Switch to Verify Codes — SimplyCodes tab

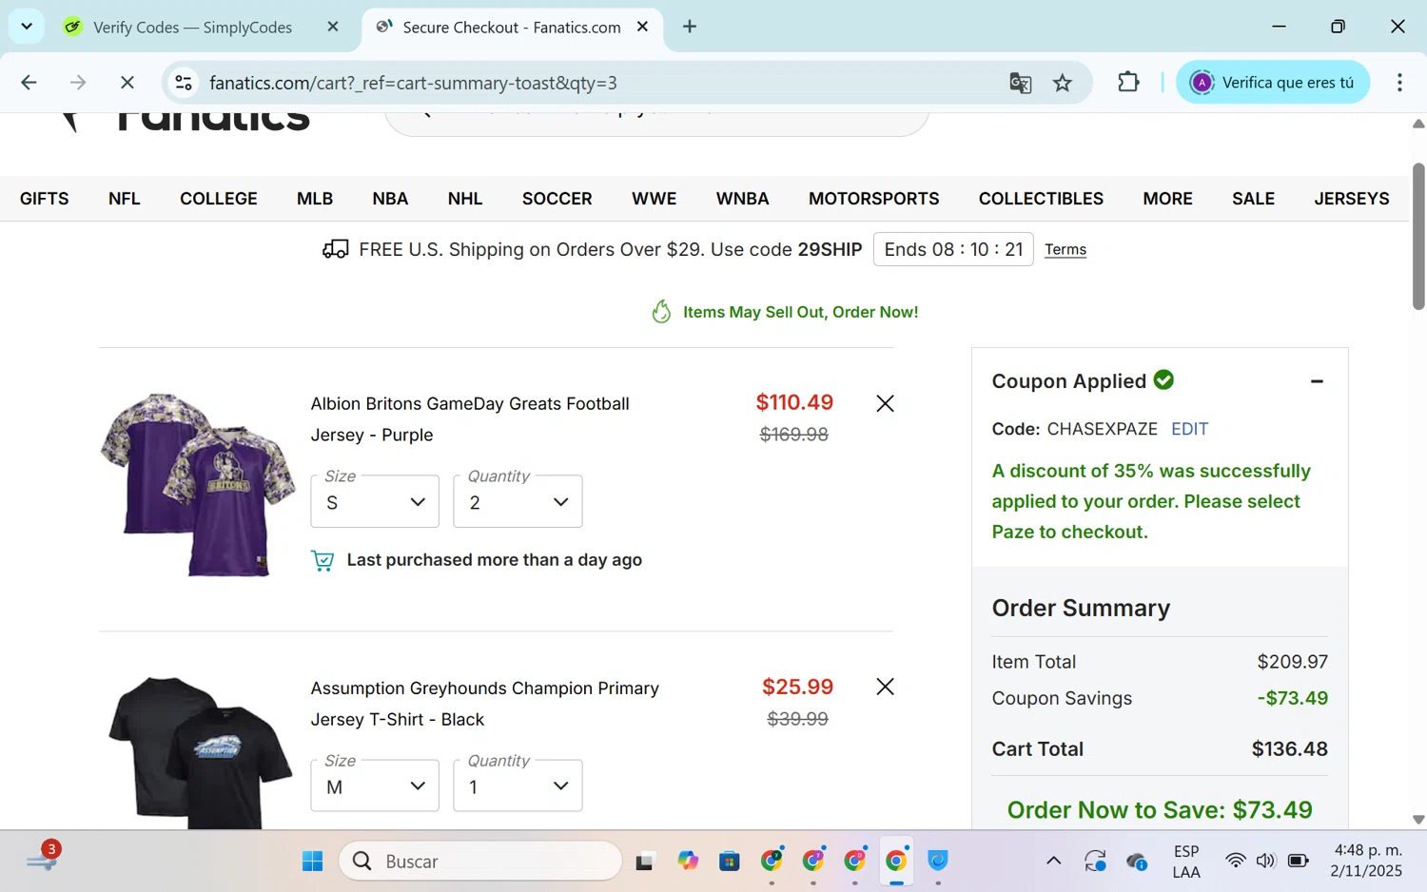(x=192, y=28)
